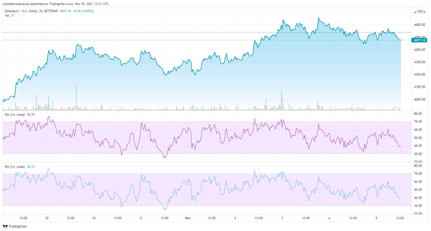Select the blue RSI (14, close) legend
Viewport: 431px width, 231px height.
tap(19, 167)
